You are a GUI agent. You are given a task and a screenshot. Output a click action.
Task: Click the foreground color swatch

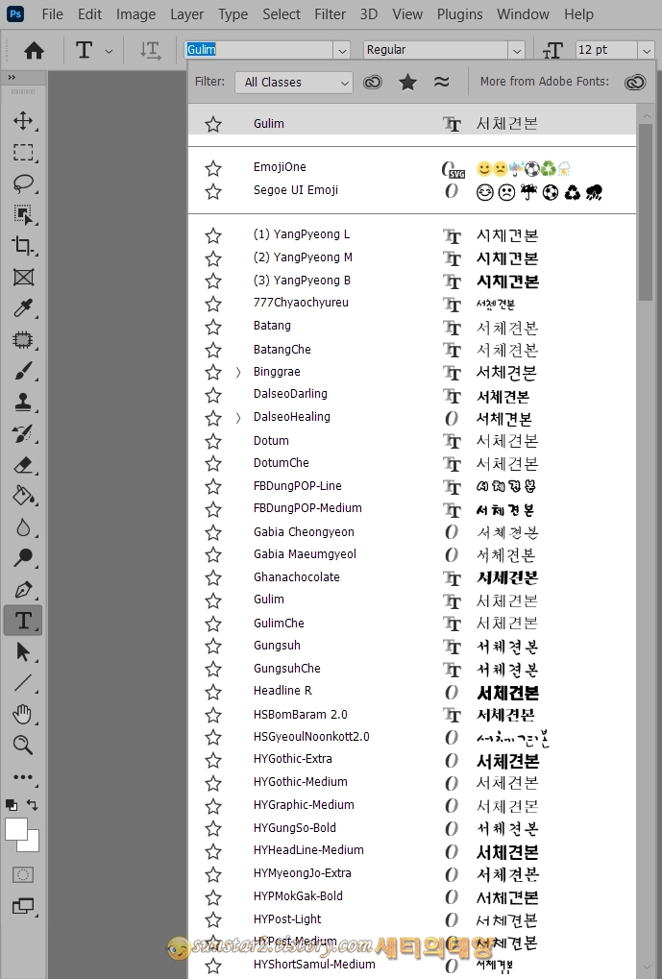coord(15,829)
